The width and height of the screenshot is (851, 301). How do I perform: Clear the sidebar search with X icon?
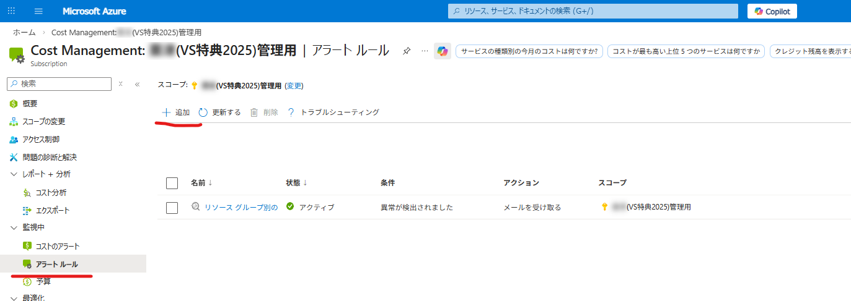121,83
